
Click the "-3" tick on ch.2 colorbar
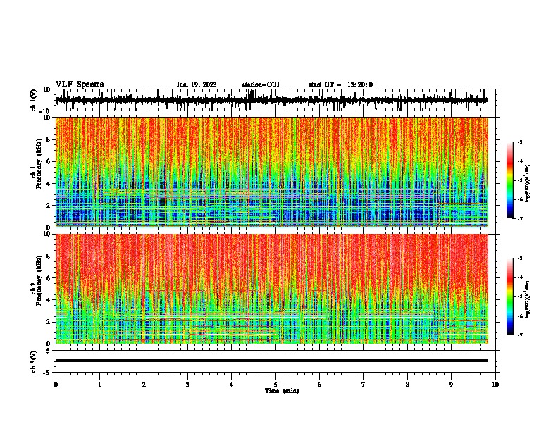pyautogui.click(x=520, y=258)
